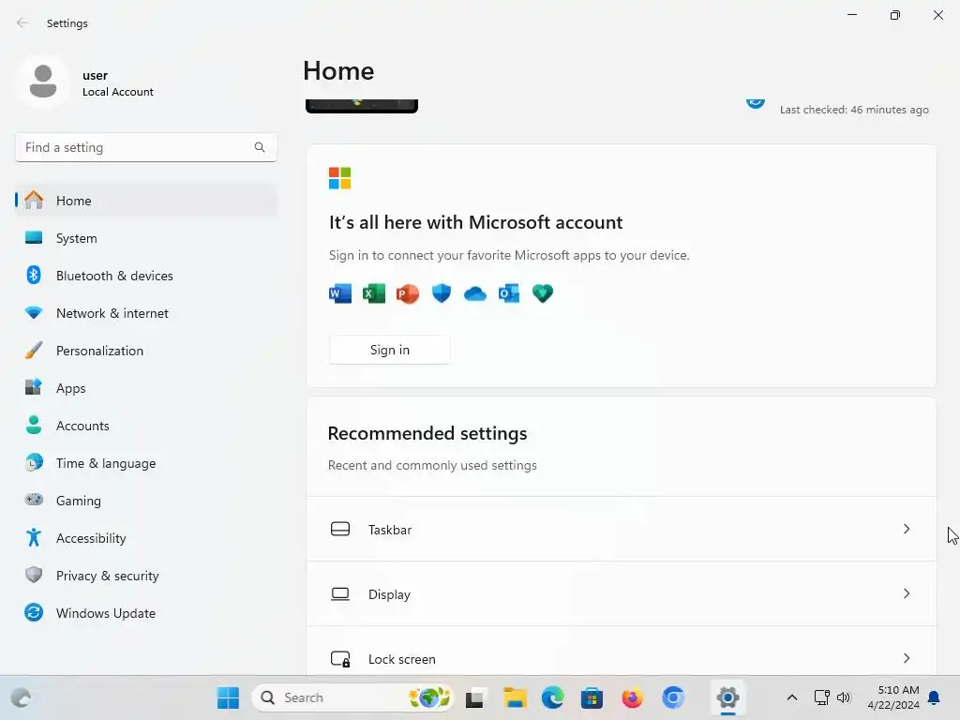Click the Recommended settings heading
The image size is (960, 720).
coord(427,433)
